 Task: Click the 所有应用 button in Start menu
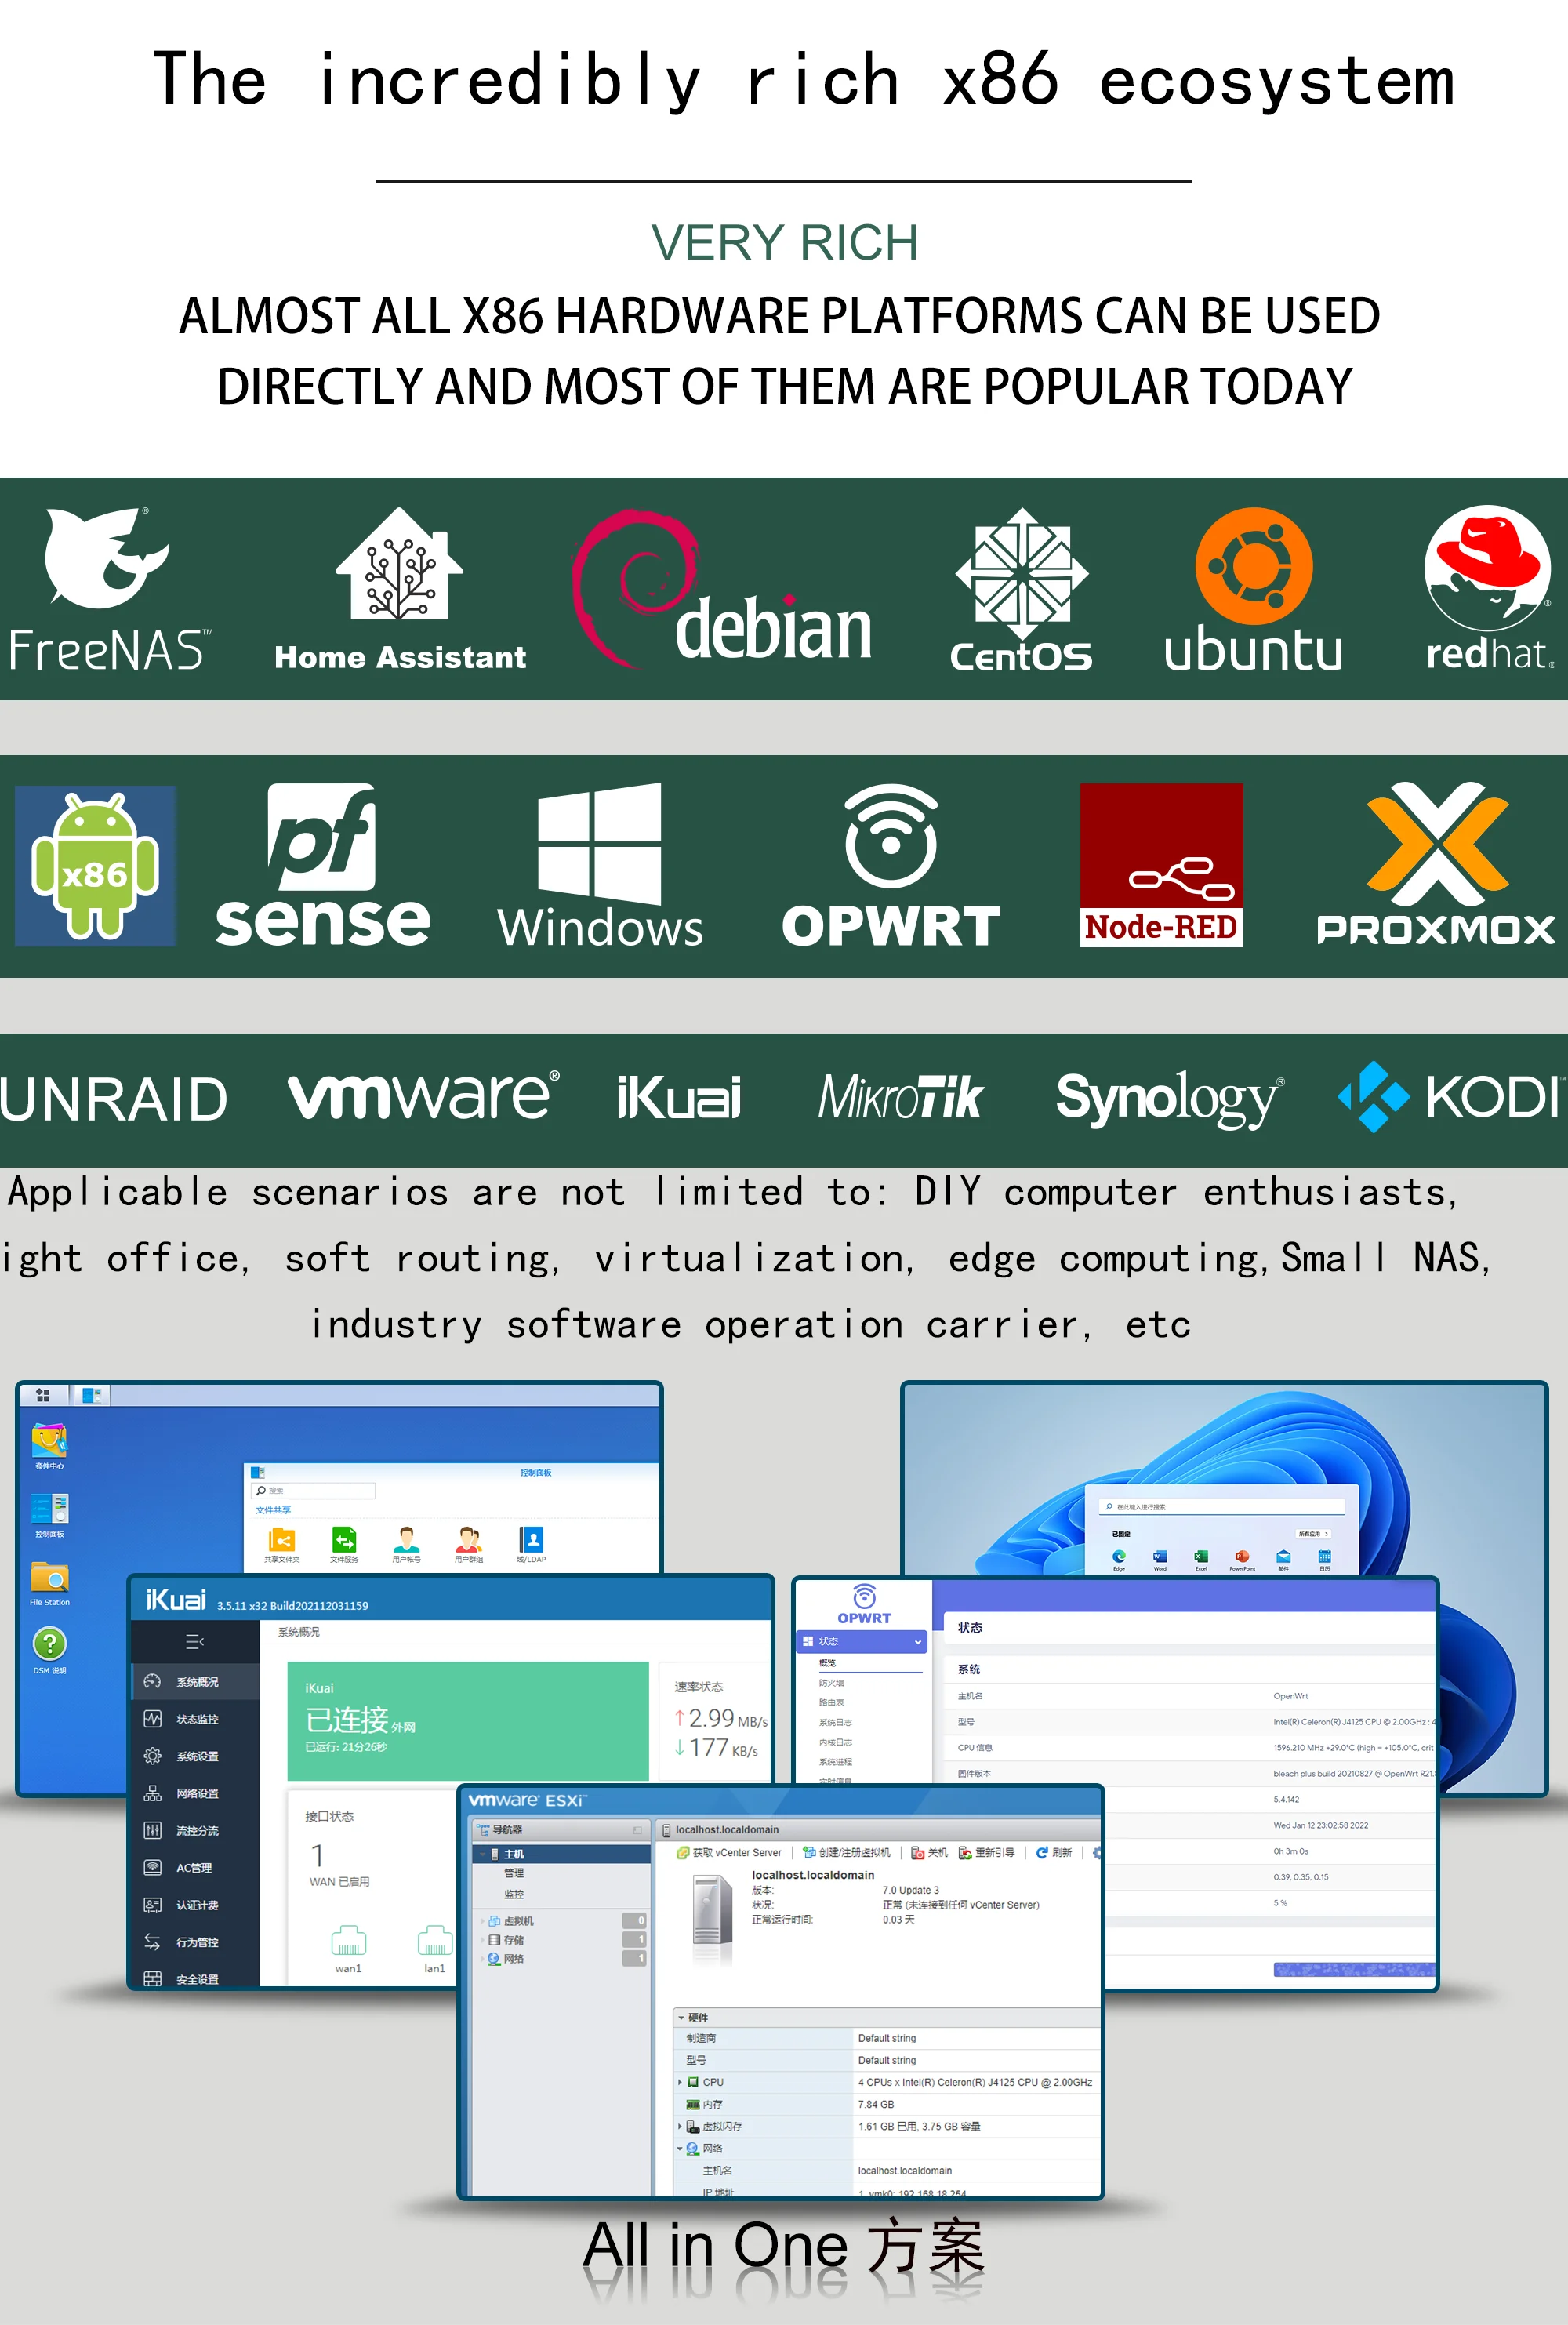click(1313, 1533)
